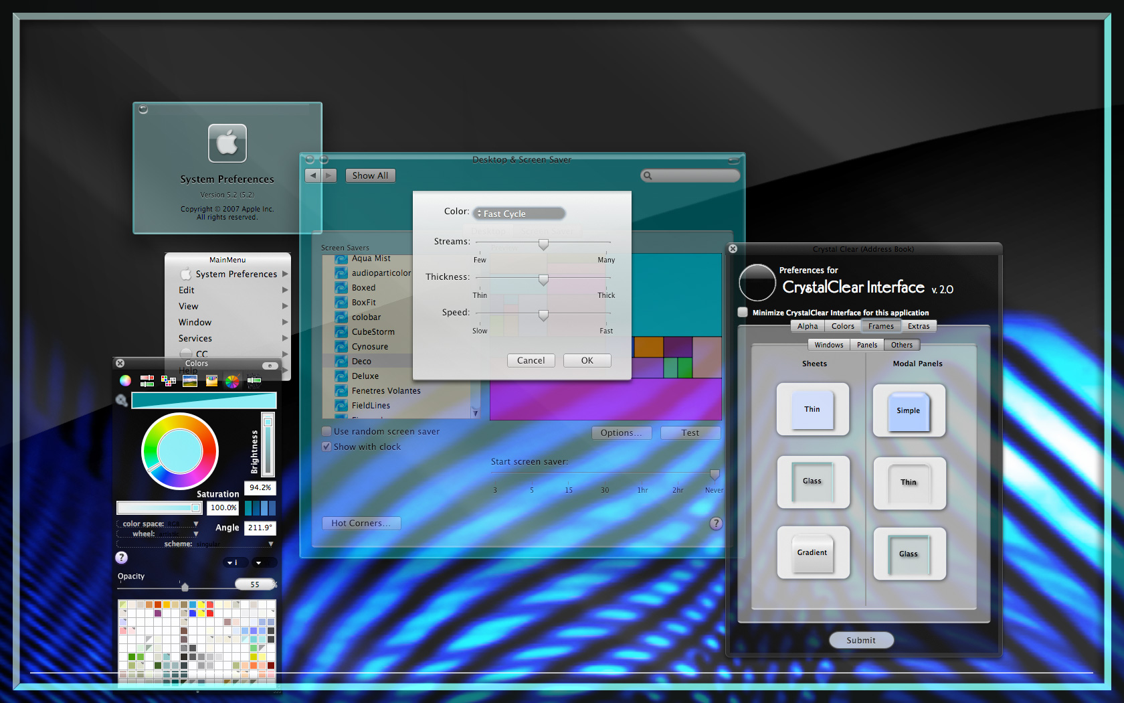Screen dimensions: 1124x703
Task: Click the Test button
Action: (690, 433)
